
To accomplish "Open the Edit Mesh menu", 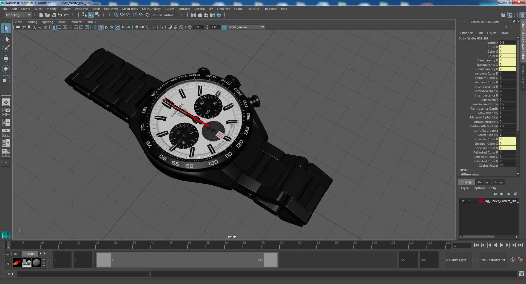I will tap(111, 9).
